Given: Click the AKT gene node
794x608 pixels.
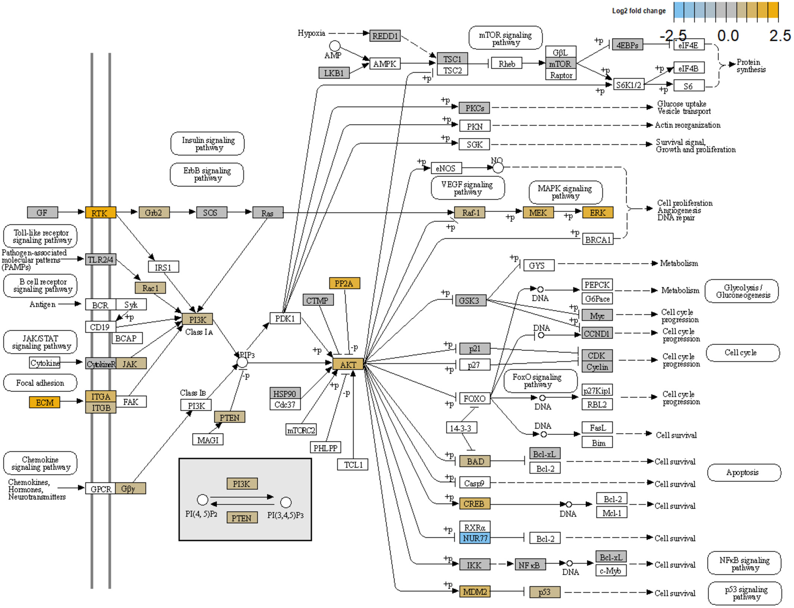Looking at the screenshot, I should (348, 364).
